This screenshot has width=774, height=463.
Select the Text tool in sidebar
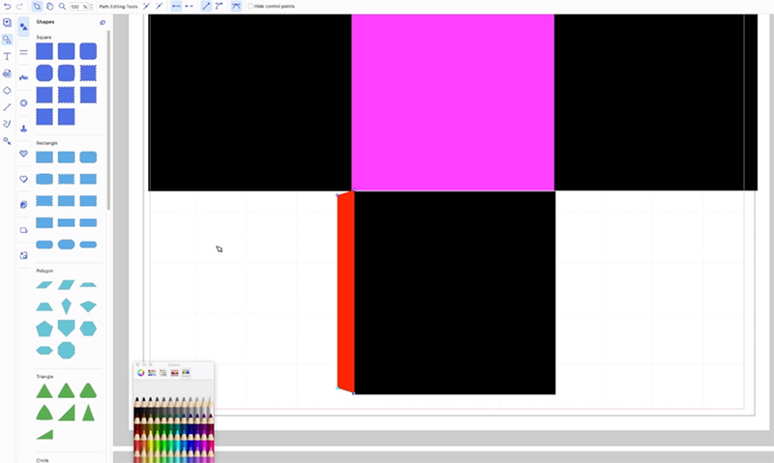[8, 56]
